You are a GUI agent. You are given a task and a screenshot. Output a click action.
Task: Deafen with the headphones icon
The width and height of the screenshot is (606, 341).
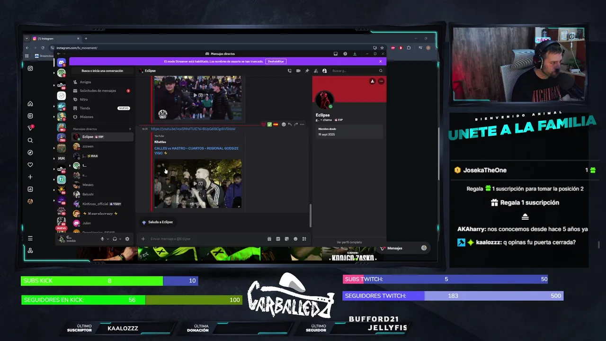click(x=115, y=239)
